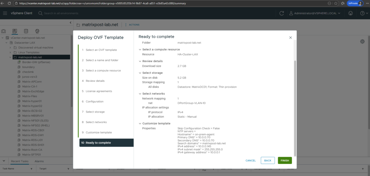Viewport: 370px width, 176px height.
Task: Collapse the Select networks section
Action: coord(140,94)
